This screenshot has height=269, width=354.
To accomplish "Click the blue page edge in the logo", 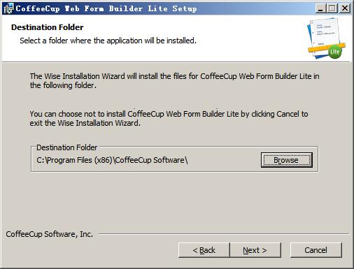I will (x=310, y=35).
